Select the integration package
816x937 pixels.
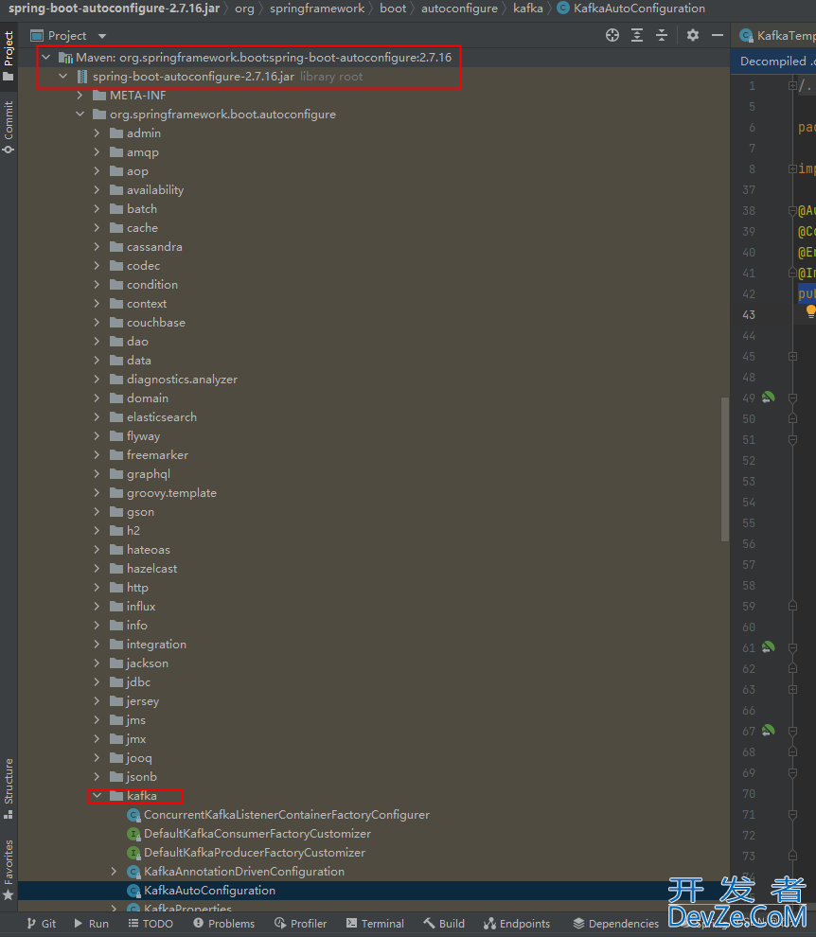[156, 645]
